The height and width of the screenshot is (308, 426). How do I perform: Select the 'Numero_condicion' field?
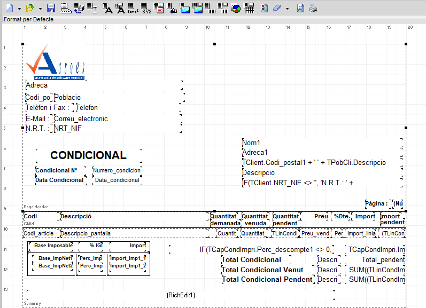click(117, 170)
